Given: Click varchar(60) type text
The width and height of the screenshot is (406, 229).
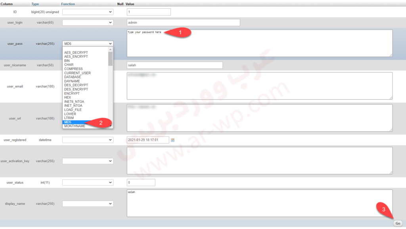Looking at the screenshot, I should (45, 23).
